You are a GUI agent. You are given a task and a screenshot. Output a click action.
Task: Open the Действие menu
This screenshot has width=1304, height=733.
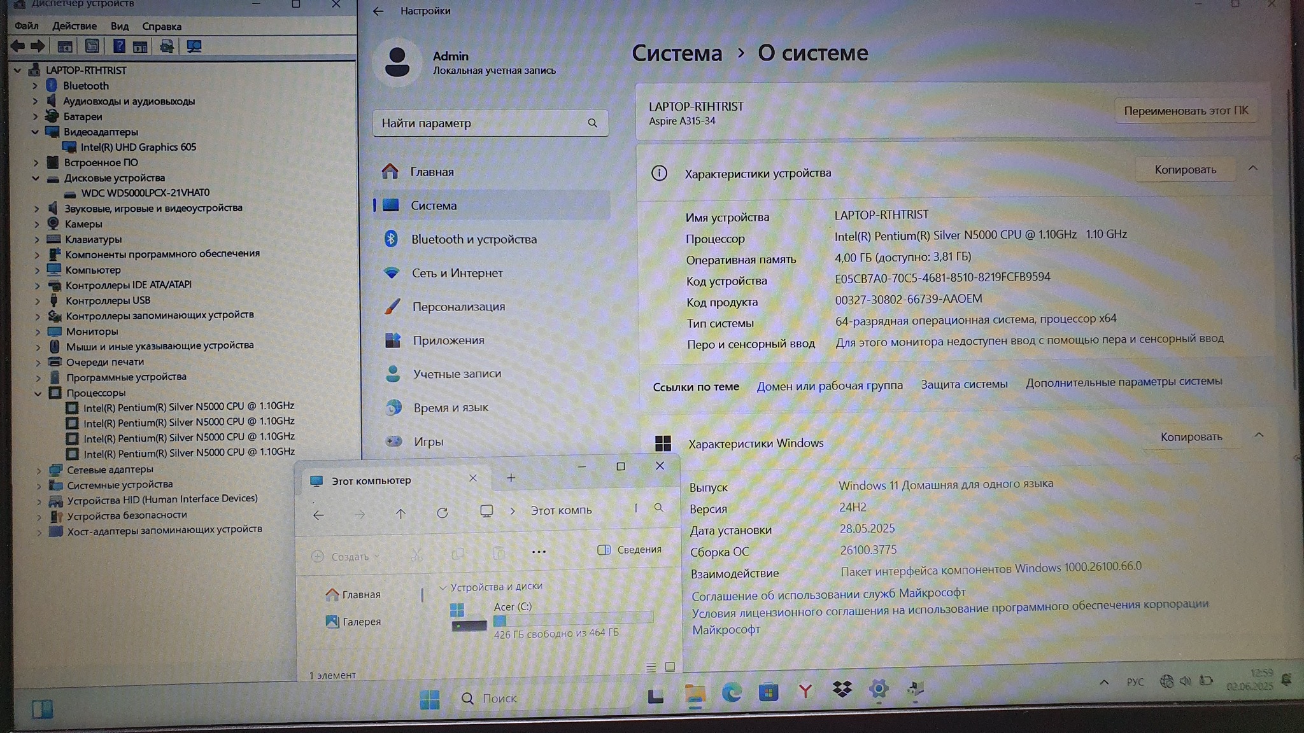click(x=74, y=26)
